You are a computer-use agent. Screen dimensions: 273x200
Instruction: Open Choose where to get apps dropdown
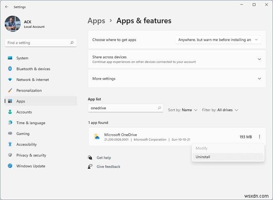(x=218, y=40)
